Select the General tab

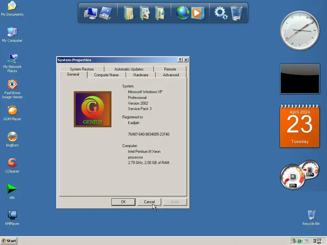[x=73, y=75]
